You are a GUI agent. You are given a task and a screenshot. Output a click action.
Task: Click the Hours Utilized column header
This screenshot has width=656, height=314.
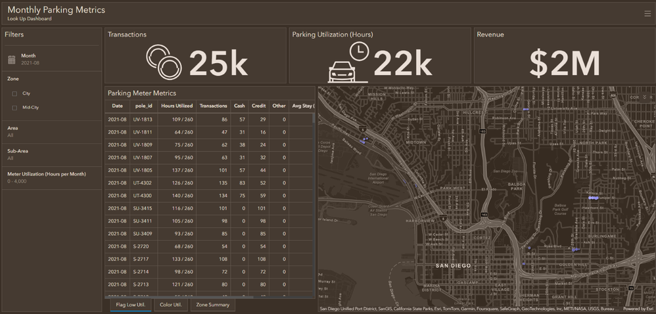pos(177,106)
